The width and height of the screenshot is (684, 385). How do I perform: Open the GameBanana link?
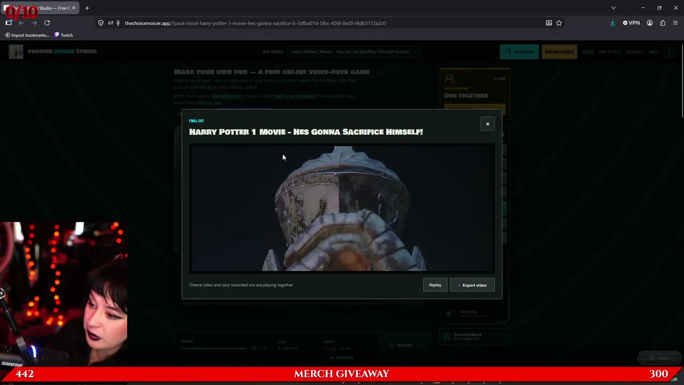(227, 96)
